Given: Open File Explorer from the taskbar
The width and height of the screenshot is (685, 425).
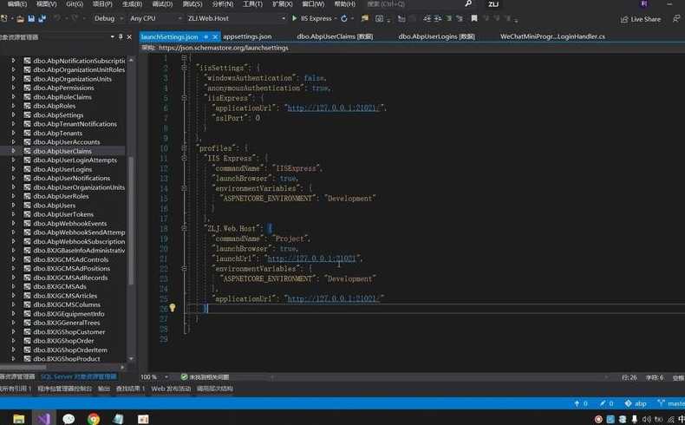Looking at the screenshot, I should point(19,419).
